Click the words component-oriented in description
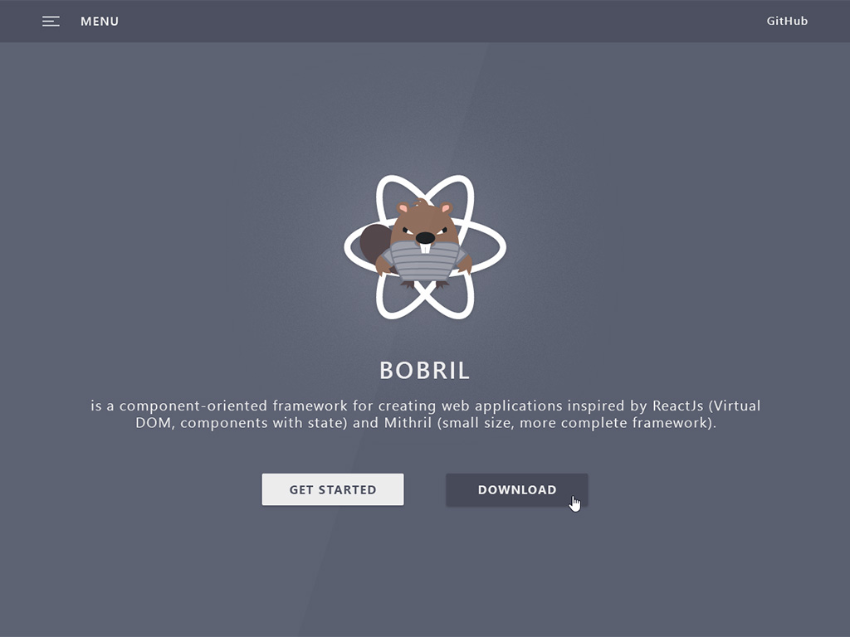 193,406
